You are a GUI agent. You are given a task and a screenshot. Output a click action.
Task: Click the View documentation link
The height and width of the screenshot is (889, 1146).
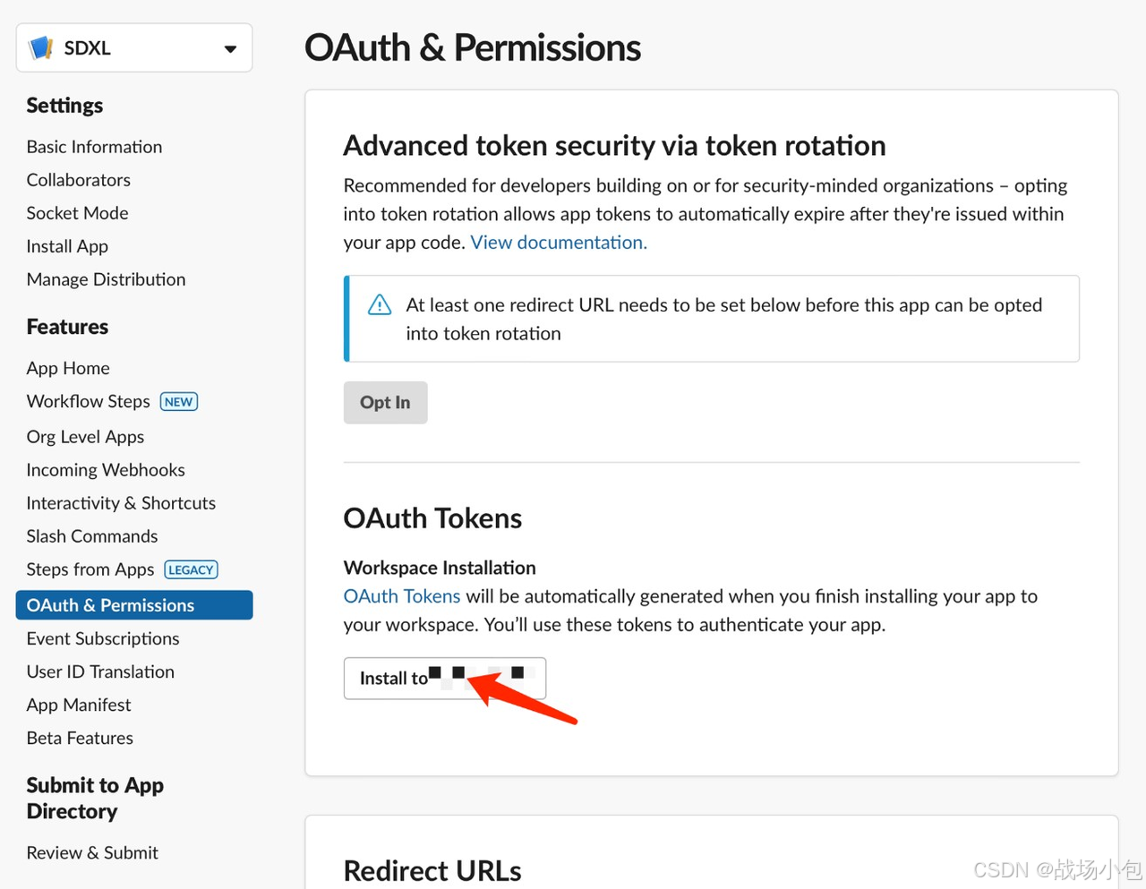tap(559, 243)
